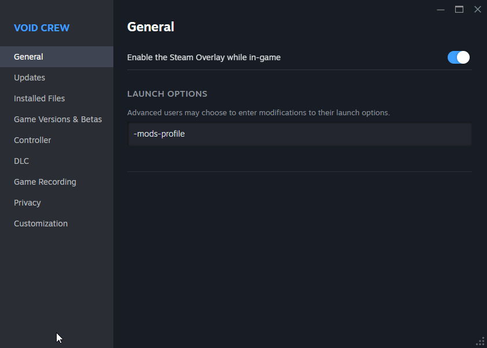Click the LAUNCH OPTIONS section label
The image size is (487, 348).
(167, 94)
